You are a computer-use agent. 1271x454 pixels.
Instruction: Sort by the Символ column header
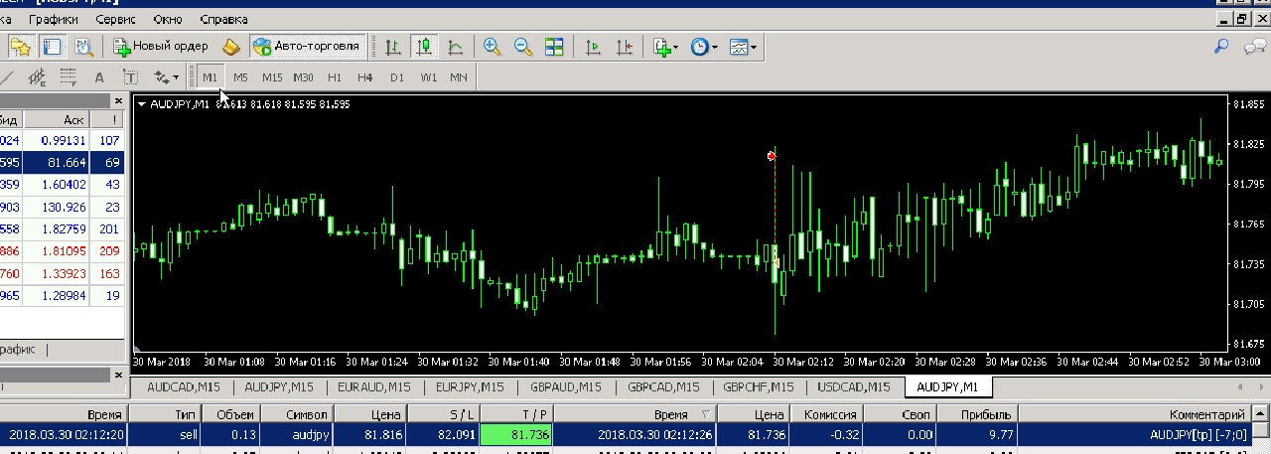(298, 414)
